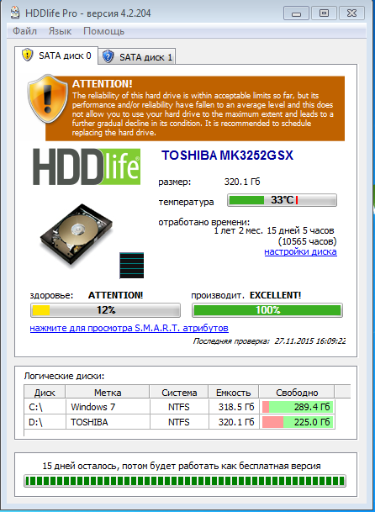Click yellow shield icon on SATA диск 0 tab
Image resolution: width=375 pixels, height=512 pixels.
28,55
